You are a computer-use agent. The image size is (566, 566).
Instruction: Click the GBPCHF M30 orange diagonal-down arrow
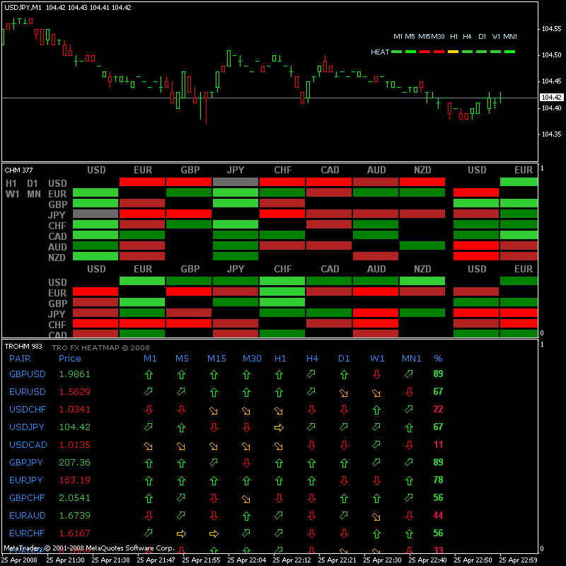point(246,499)
